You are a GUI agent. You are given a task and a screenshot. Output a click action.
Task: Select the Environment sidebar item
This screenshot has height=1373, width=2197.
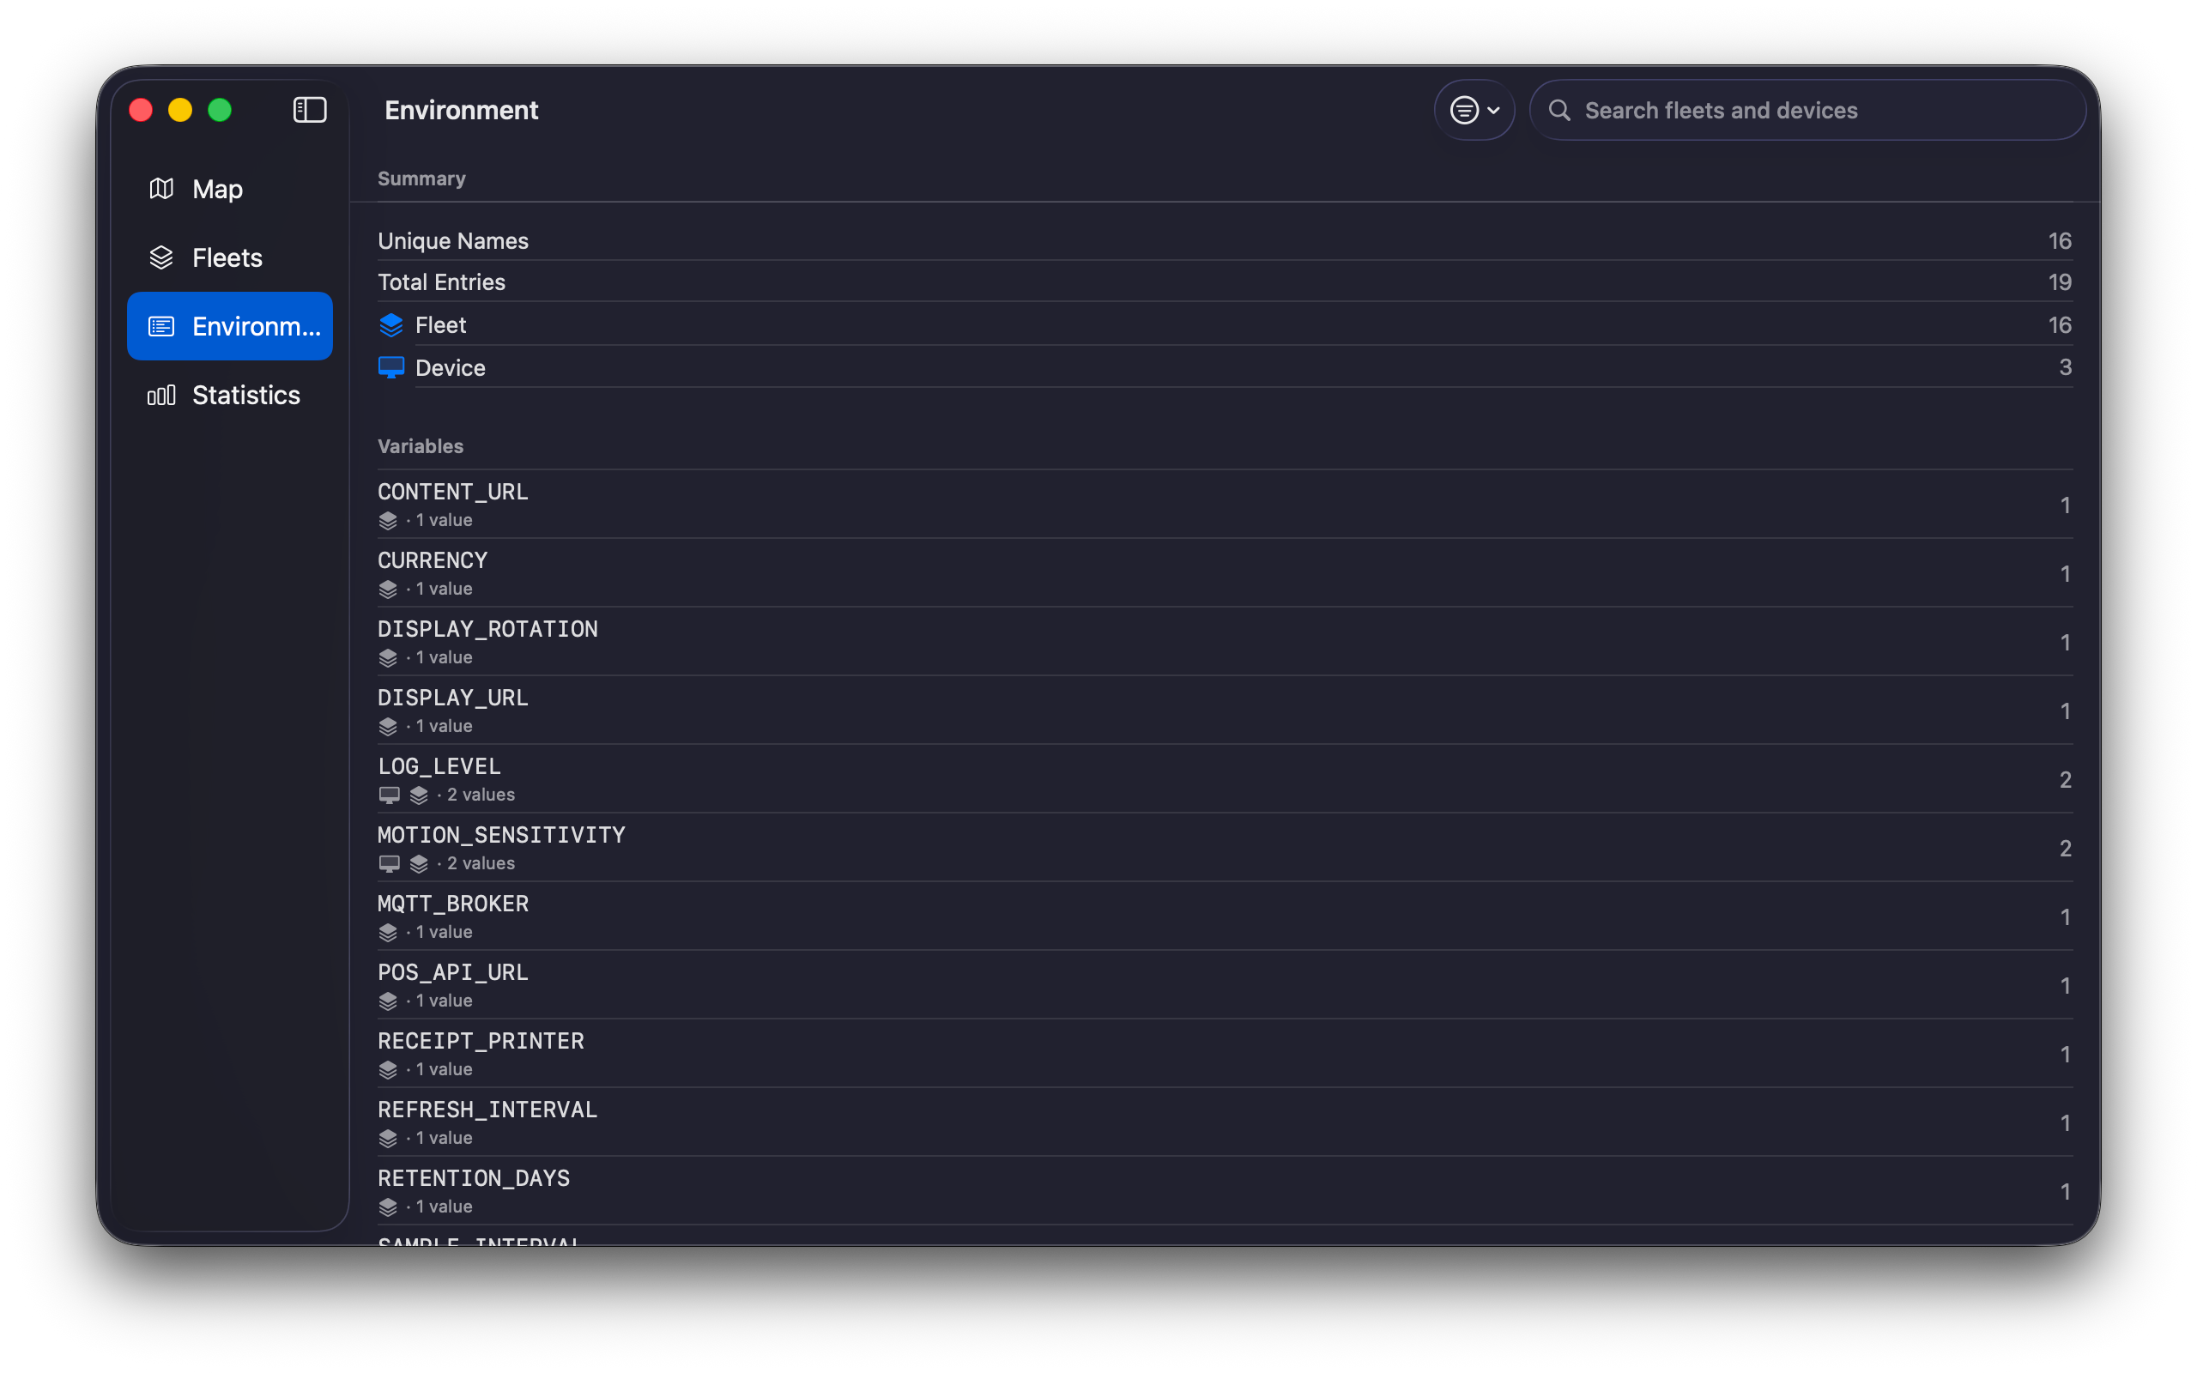[230, 326]
